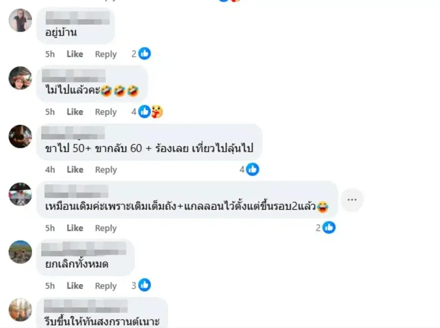The height and width of the screenshot is (328, 440).
Task: Reply to the อยู่บ้าน comment
Action: pos(106,54)
